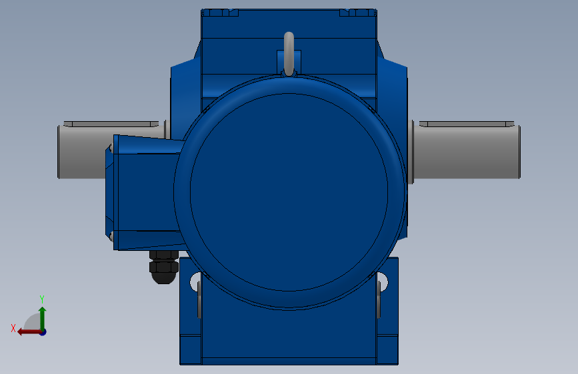Screen dimensions: 578x374
Task: Select the blue terminal box on motor side
Action: coord(145,192)
